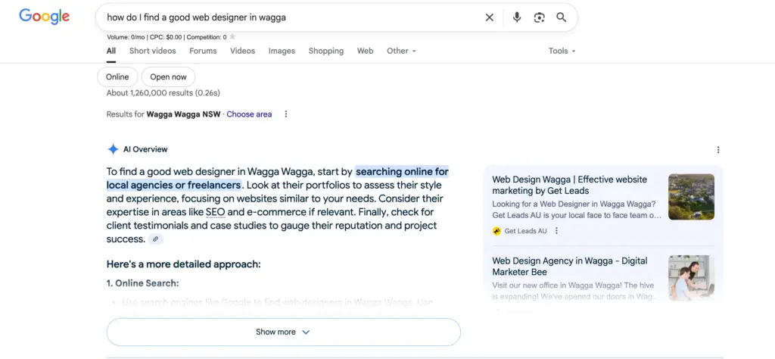
Task: Click the Get Leads AU source name
Action: coord(525,231)
